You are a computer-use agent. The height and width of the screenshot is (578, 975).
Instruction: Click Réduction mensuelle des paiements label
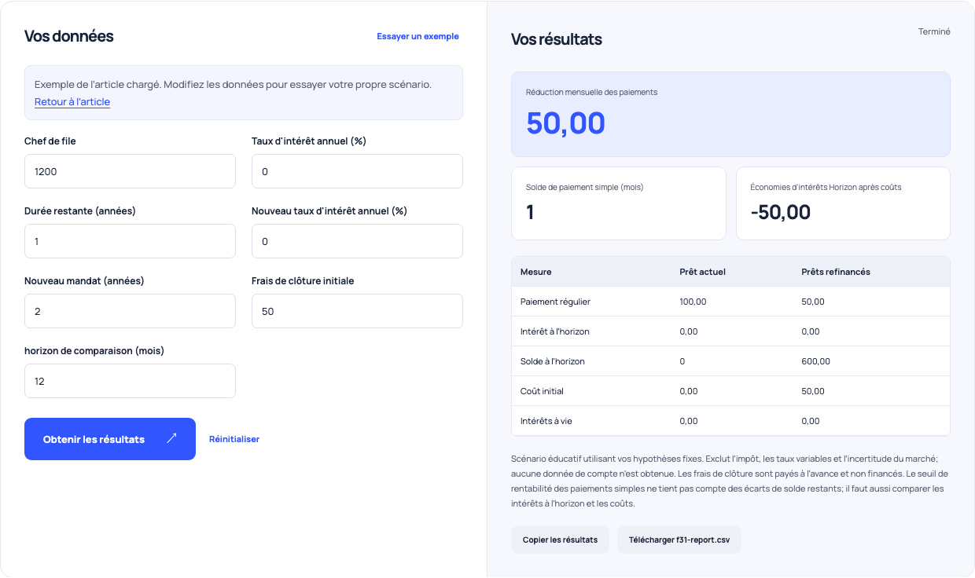(x=591, y=92)
